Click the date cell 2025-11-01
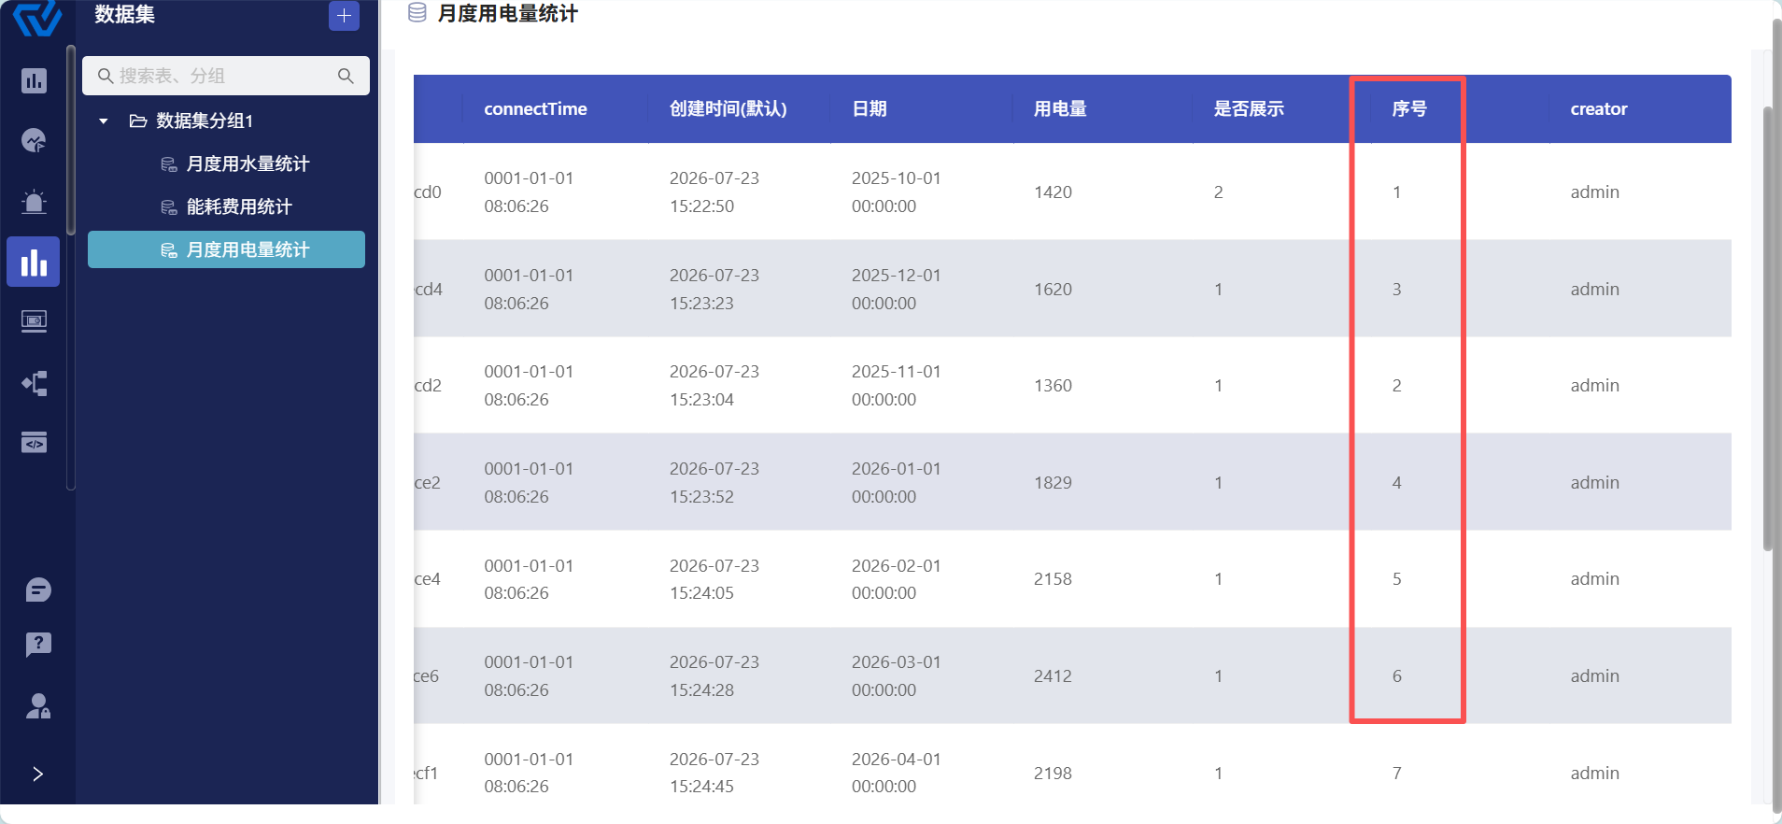This screenshot has height=824, width=1782. tap(897, 385)
